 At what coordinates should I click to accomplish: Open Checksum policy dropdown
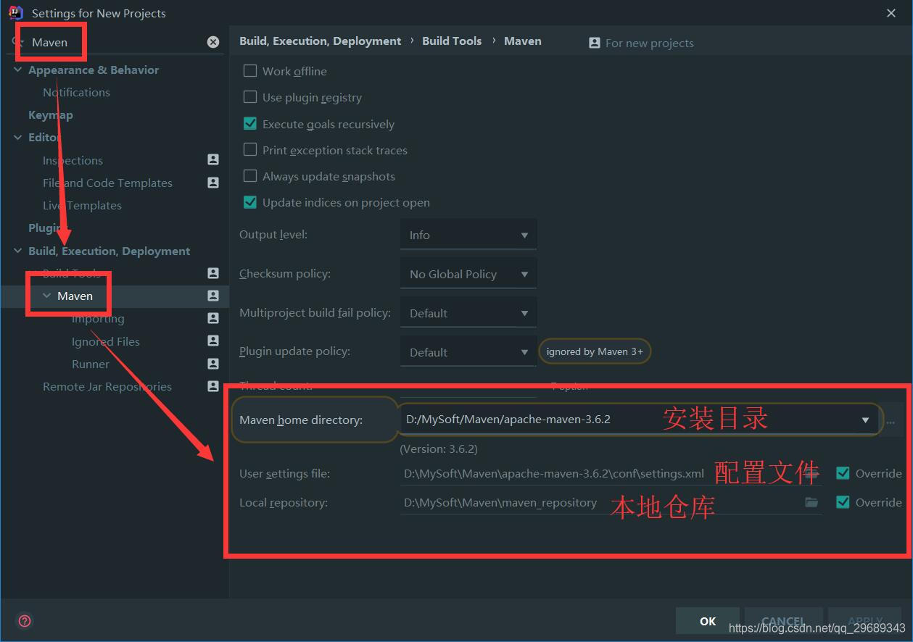pyautogui.click(x=468, y=274)
